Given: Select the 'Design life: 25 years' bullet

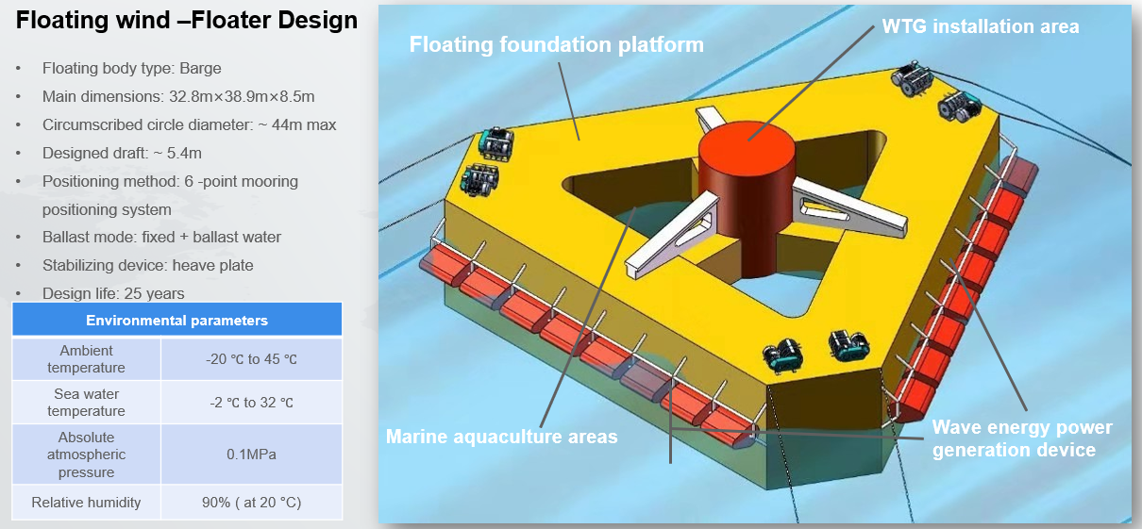Looking at the screenshot, I should [113, 293].
